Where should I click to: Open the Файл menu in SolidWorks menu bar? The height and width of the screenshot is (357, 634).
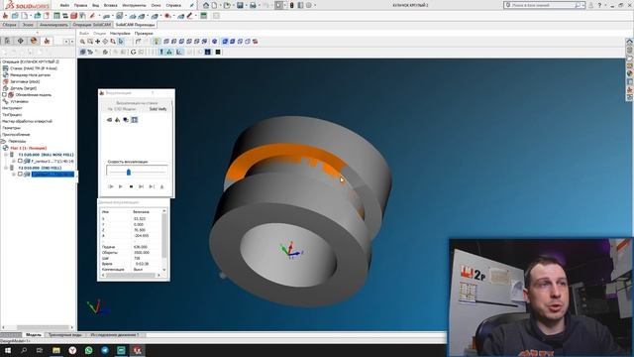64,5
